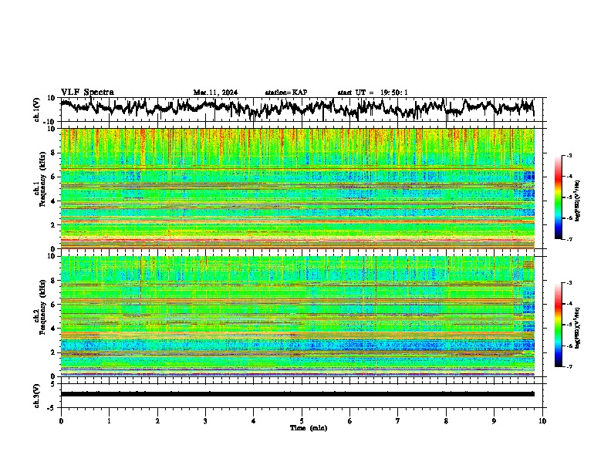Screen dimensions: 611x472
Task: Click the "-3" label on ch.1 colorbar
Action: click(569, 156)
